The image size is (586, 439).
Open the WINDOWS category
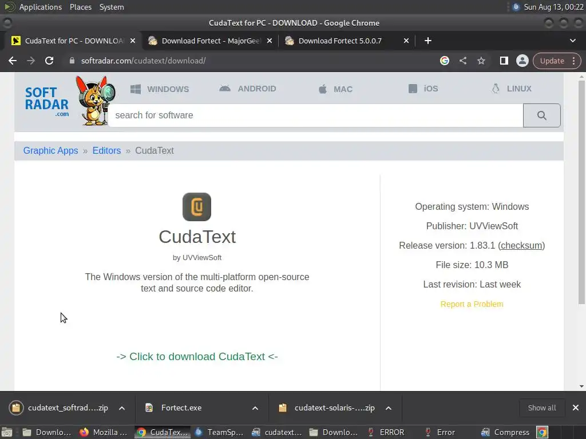[x=160, y=89]
